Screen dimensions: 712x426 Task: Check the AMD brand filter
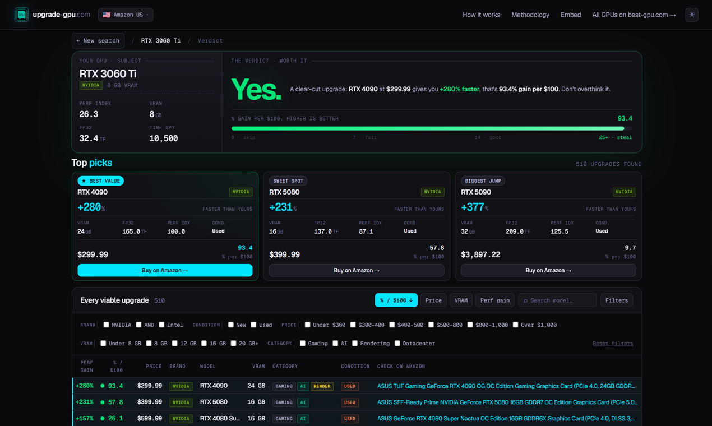point(138,325)
